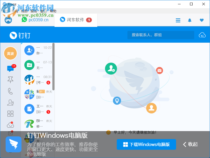
Task: Click the DingTalk app icon in banner
Action: 14,144
